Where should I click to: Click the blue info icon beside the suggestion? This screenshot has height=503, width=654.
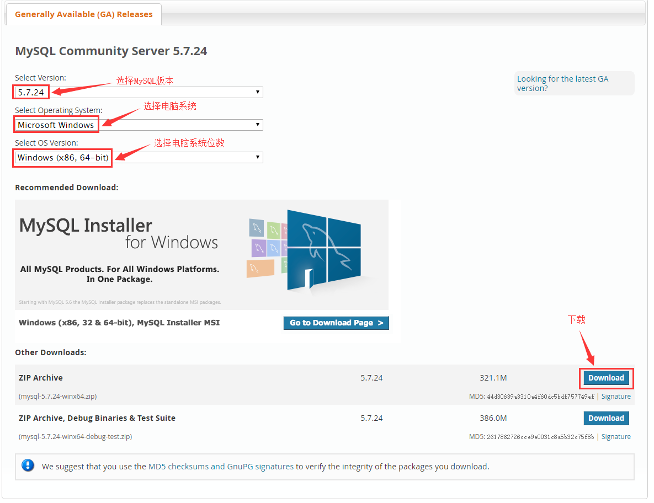(x=28, y=465)
